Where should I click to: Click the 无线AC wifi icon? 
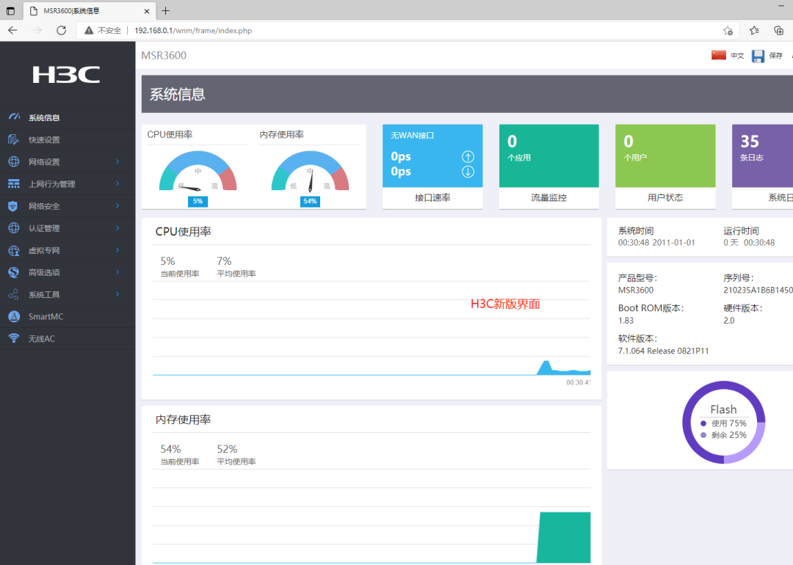point(14,338)
